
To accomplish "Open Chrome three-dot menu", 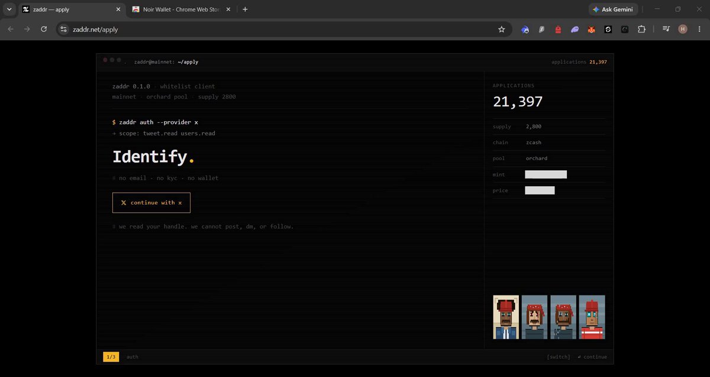I will [x=699, y=29].
